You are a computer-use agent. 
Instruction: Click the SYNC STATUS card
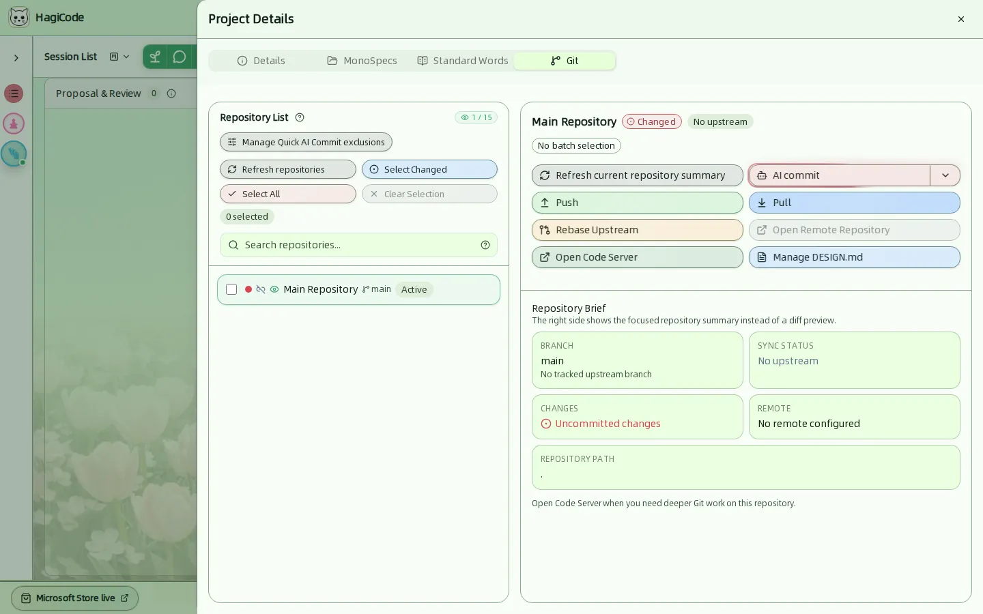[855, 360]
